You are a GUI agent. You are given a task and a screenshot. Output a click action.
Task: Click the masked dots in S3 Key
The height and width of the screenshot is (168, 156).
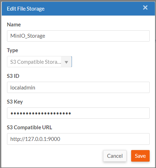41,113
